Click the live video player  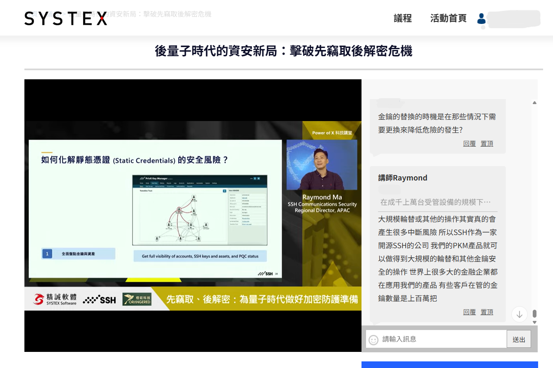[193, 216]
